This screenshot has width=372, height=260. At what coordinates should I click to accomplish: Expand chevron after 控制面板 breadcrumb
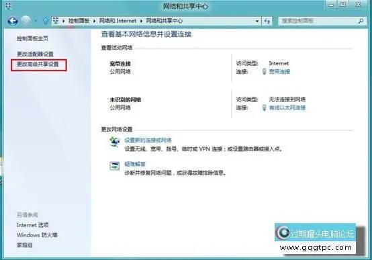point(95,21)
